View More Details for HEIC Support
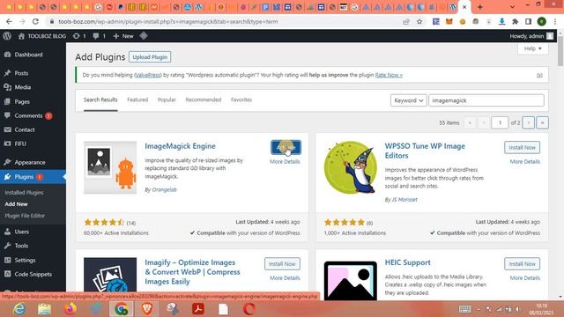The image size is (564, 317). coord(525,278)
